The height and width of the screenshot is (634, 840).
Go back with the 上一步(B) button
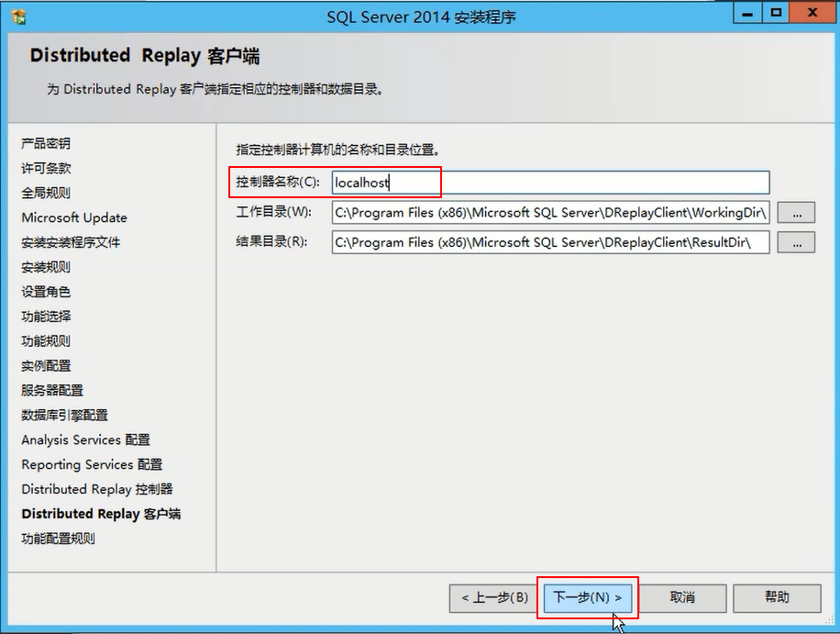click(494, 597)
